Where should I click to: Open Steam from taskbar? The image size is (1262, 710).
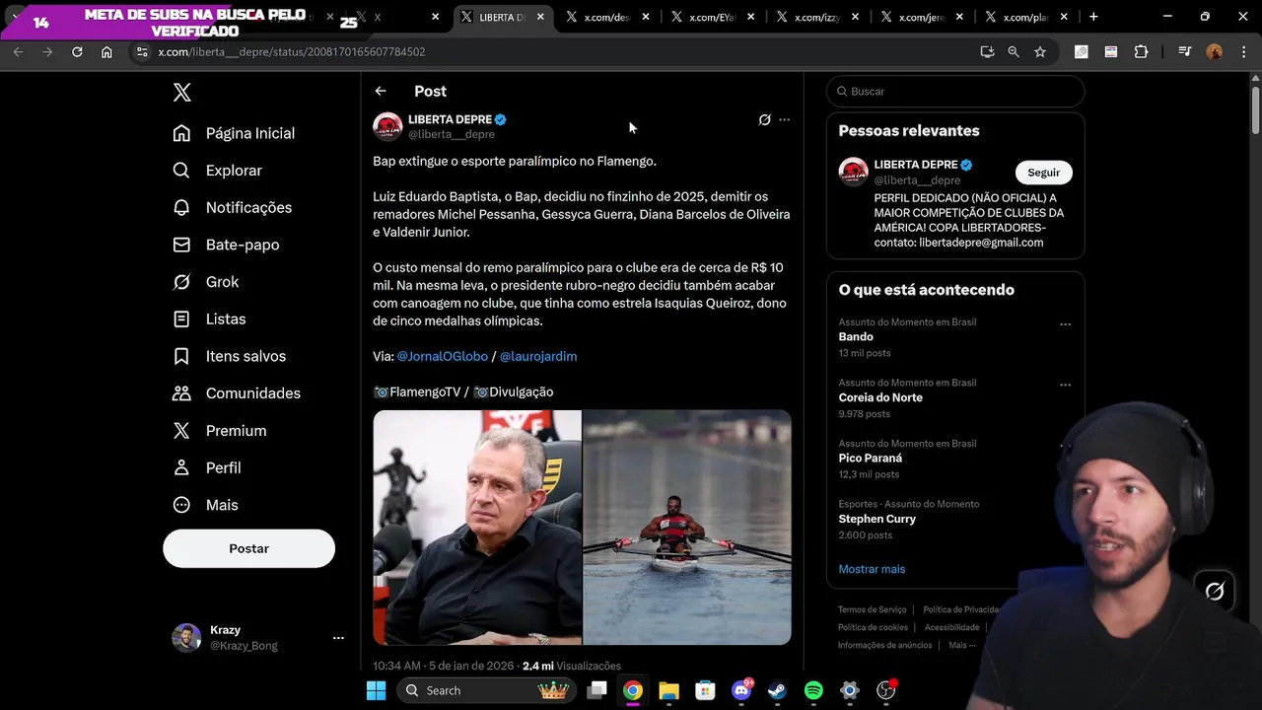(x=777, y=690)
